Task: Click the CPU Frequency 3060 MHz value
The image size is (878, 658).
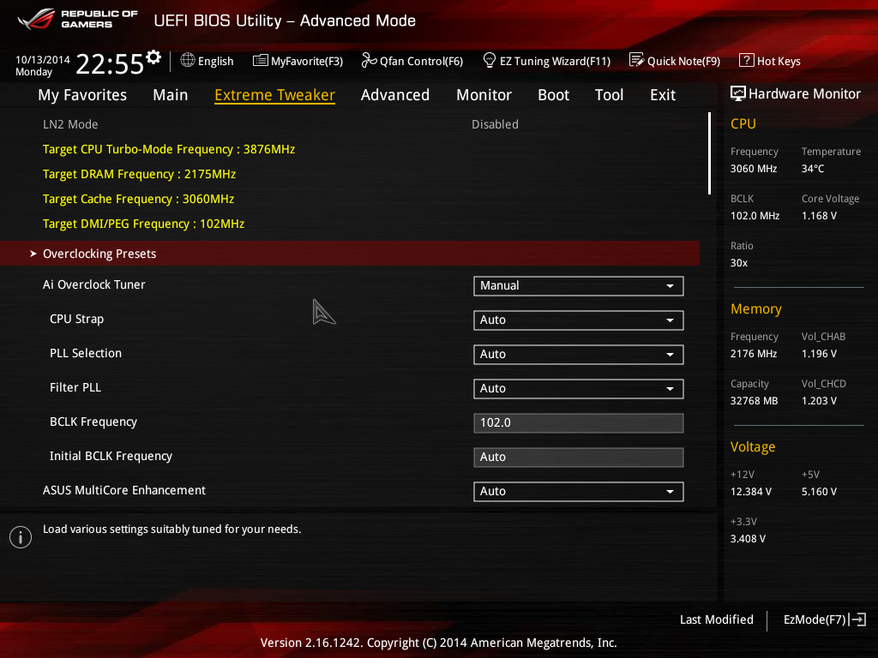Action: [754, 169]
